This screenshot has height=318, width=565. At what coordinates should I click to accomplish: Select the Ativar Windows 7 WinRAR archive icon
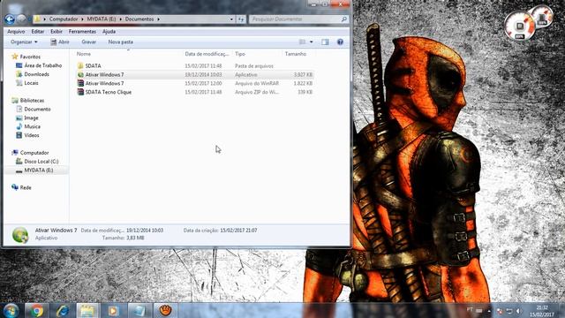80,83
